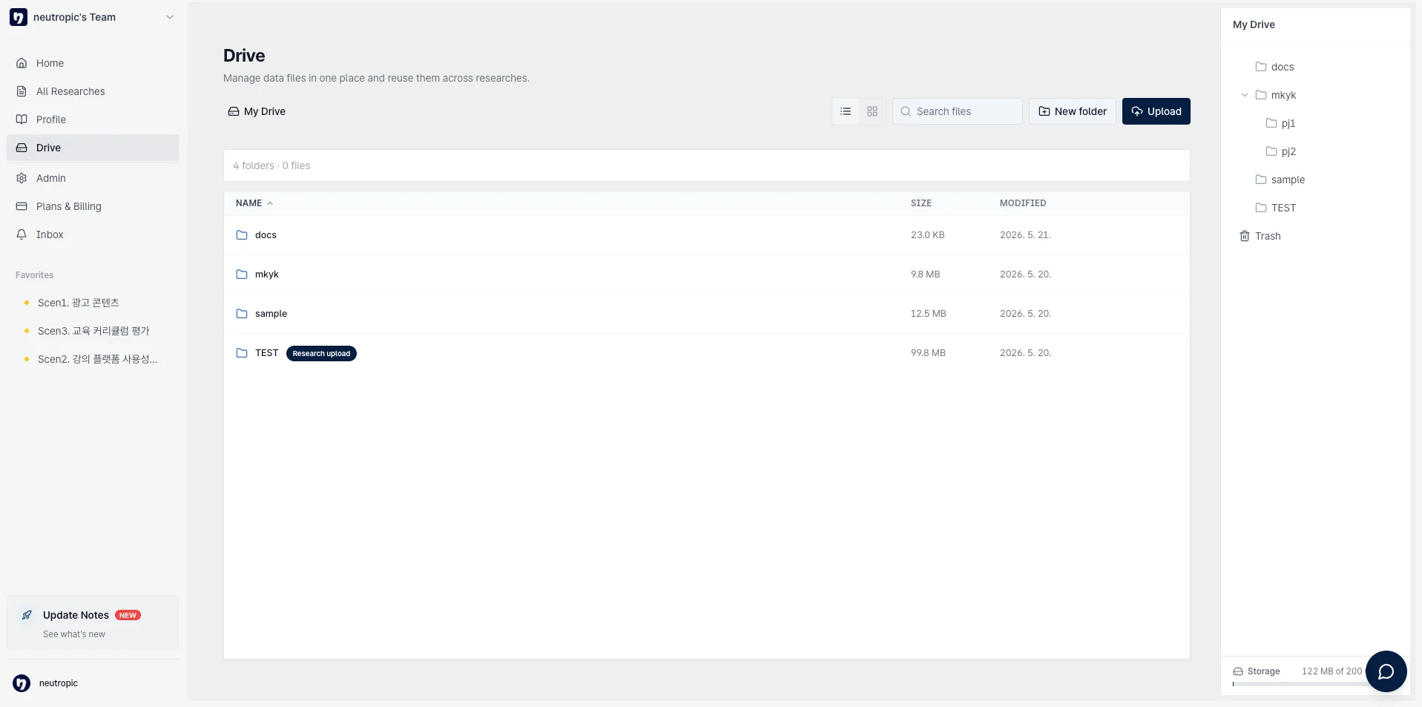Click the Inbox bell icon
1422x707 pixels.
(22, 234)
